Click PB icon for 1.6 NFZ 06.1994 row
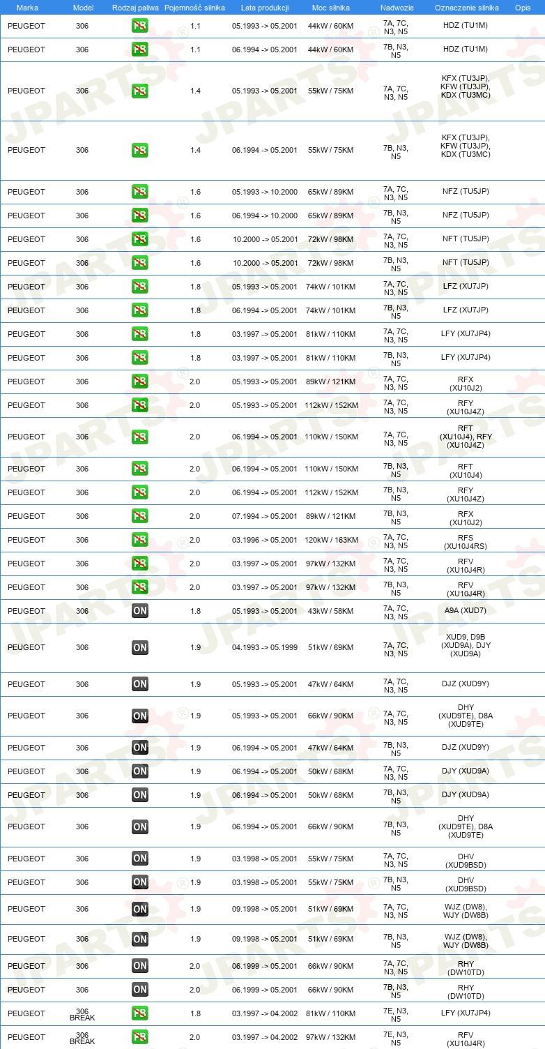This screenshot has width=545, height=1049. click(140, 216)
